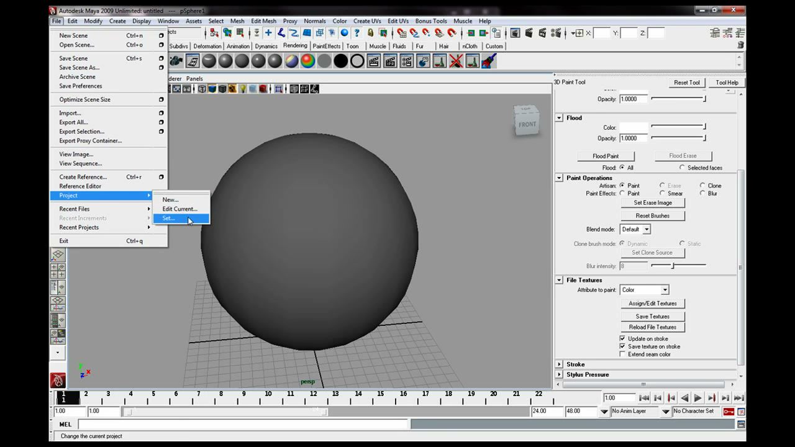Adjust the Flood Opacity slider
This screenshot has width=795, height=447.
[x=678, y=138]
